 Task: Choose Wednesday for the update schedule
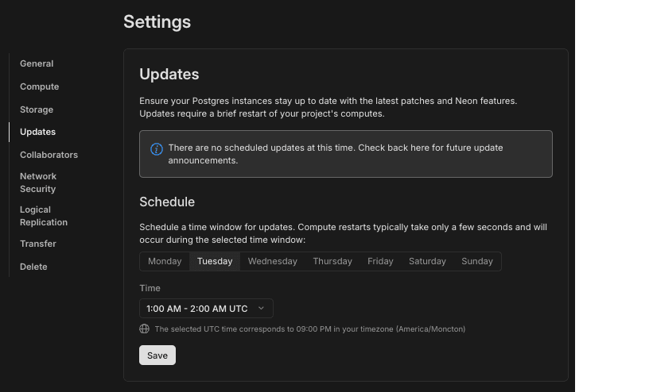272,261
